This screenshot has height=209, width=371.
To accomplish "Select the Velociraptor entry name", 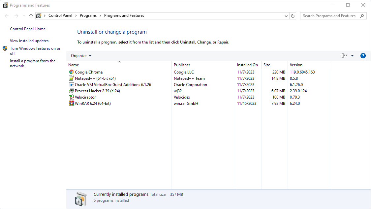I will pyautogui.click(x=85, y=97).
